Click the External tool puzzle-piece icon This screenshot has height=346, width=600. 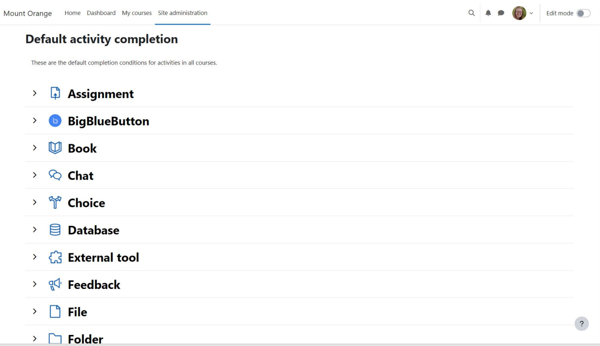point(55,256)
